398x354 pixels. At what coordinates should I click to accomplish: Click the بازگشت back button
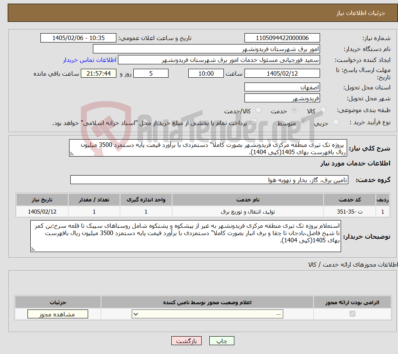186,341
